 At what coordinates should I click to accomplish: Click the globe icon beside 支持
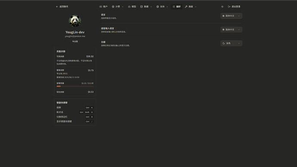(158, 6)
